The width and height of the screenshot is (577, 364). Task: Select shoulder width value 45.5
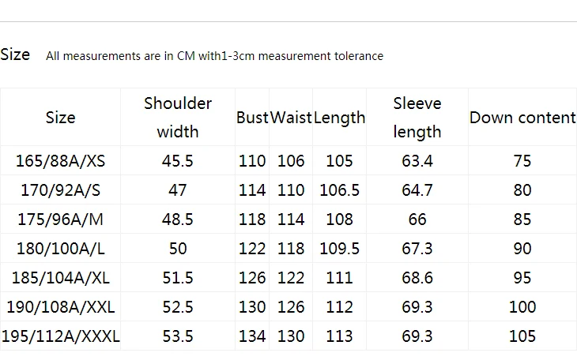[178, 161]
